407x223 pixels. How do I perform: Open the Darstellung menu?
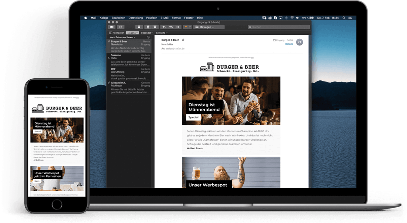pos(136,18)
